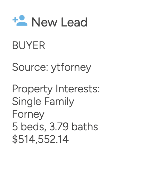Select the word "Lead" in the heading
The height and width of the screenshot is (176, 147).
(74, 22)
